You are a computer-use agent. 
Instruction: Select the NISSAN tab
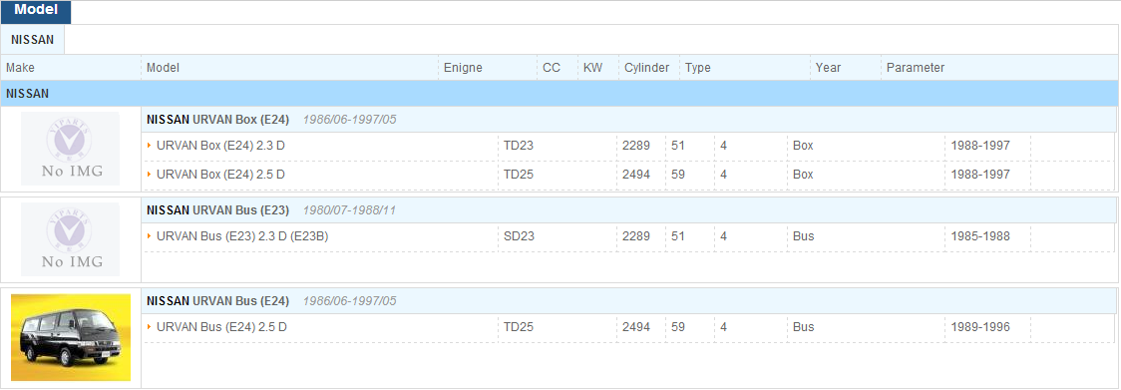pos(32,40)
